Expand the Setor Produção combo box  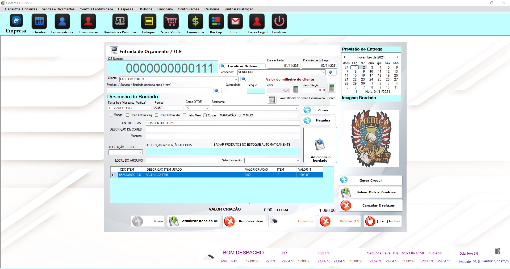(298, 161)
